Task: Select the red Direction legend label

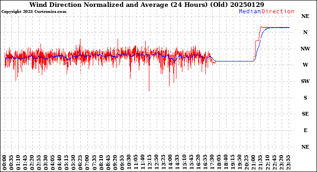Action: point(278,11)
